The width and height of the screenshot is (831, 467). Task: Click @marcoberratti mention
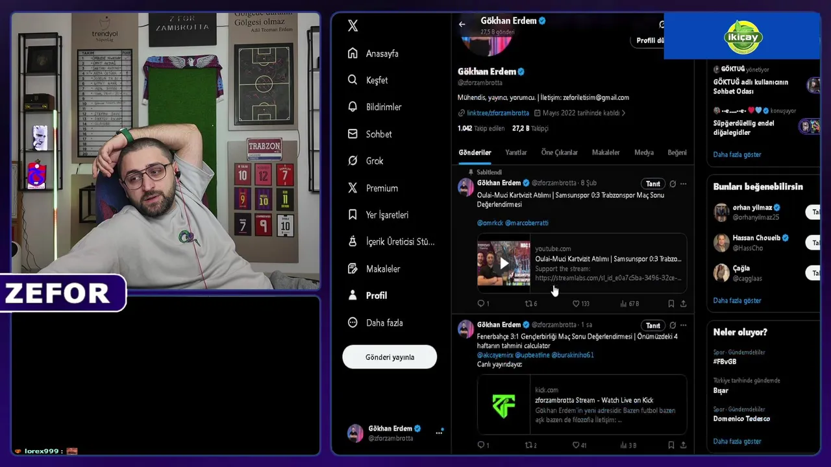(x=527, y=222)
